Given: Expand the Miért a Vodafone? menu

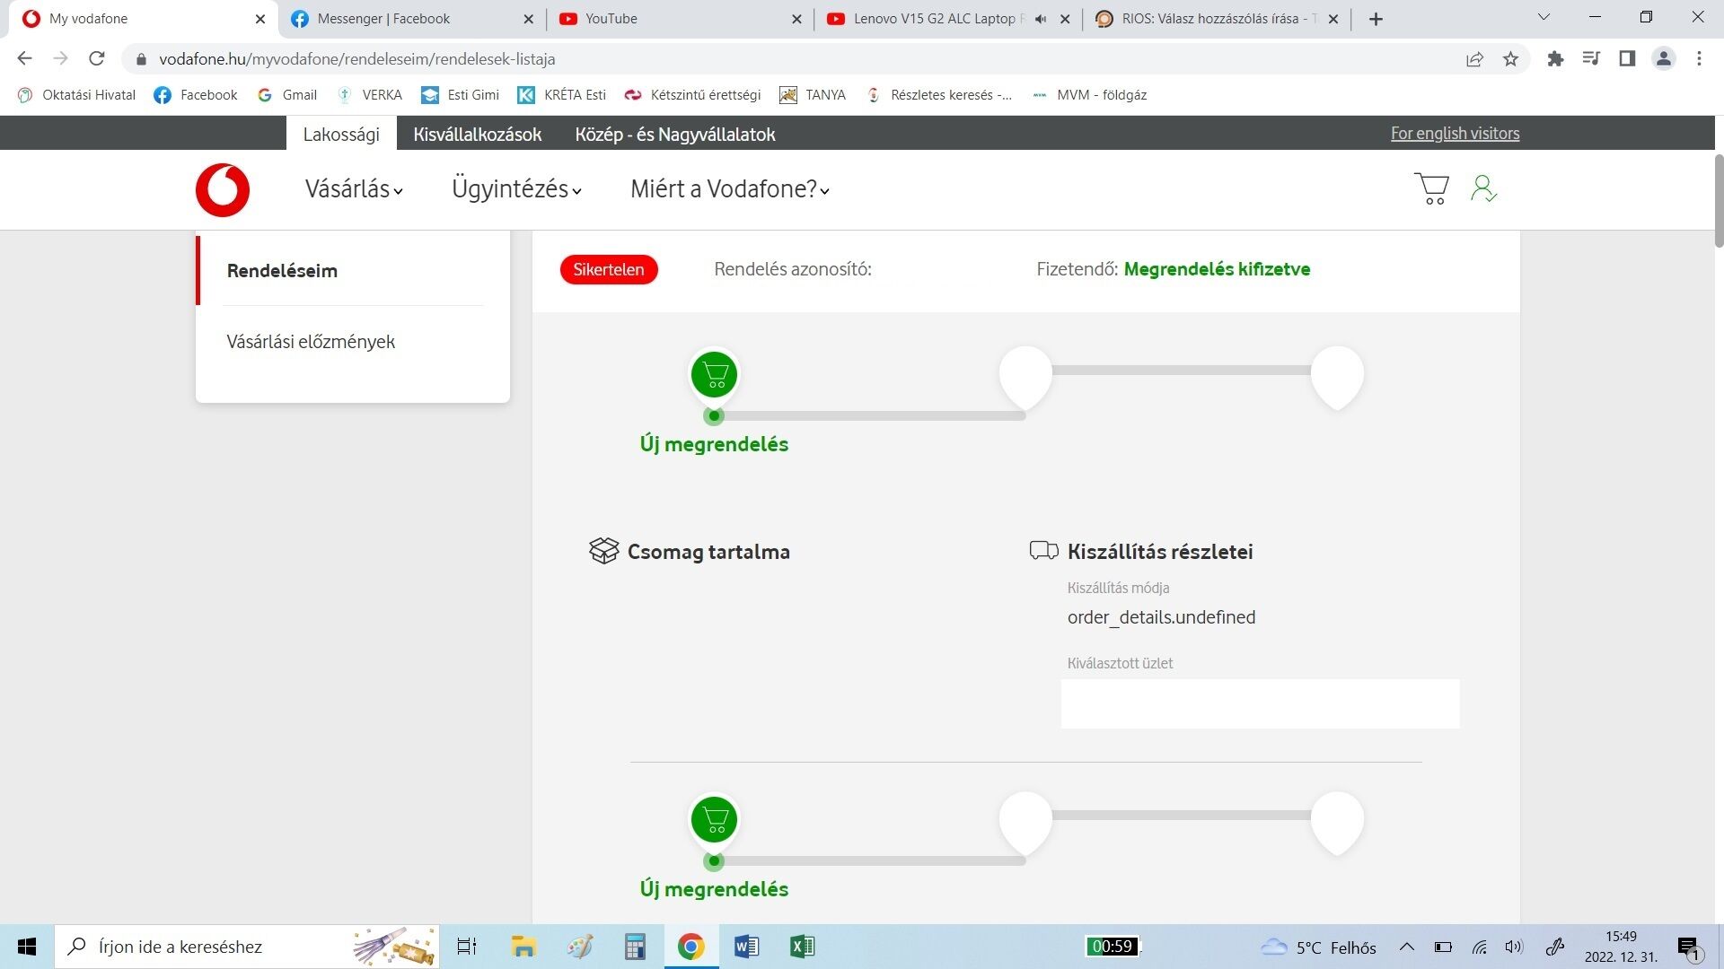Looking at the screenshot, I should [x=730, y=189].
